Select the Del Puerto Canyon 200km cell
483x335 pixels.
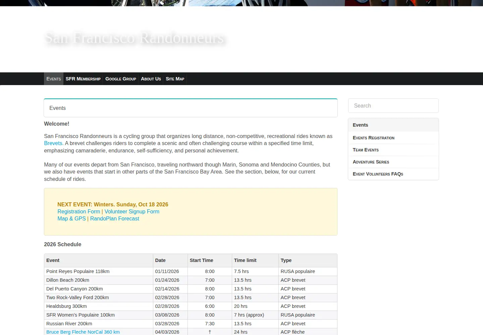(99, 289)
